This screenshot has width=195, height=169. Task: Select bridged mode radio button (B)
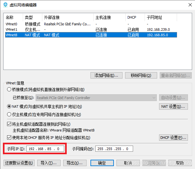[x=9, y=89]
